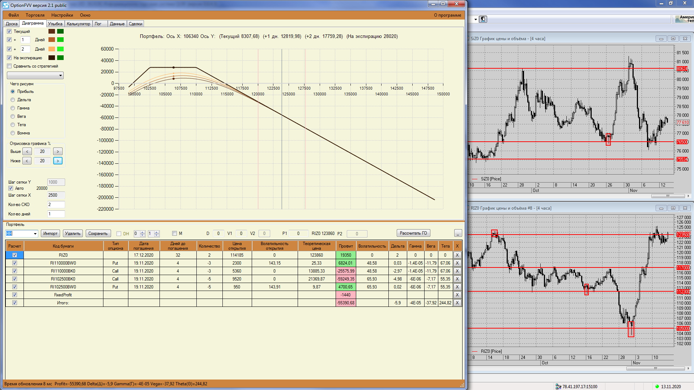Click the Импорт button

[x=50, y=233]
